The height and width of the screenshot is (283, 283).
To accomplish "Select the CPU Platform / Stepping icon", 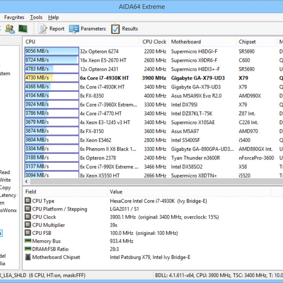I will (x=28, y=209).
